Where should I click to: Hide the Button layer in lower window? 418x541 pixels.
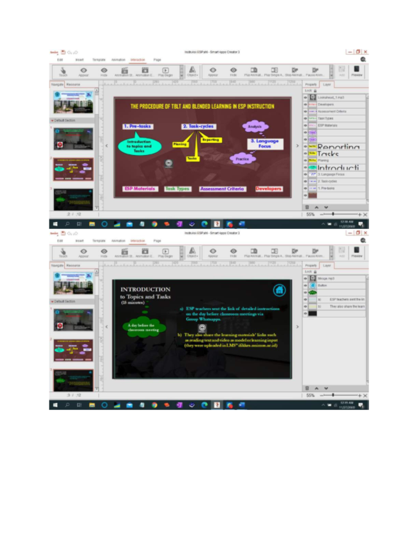(305, 286)
